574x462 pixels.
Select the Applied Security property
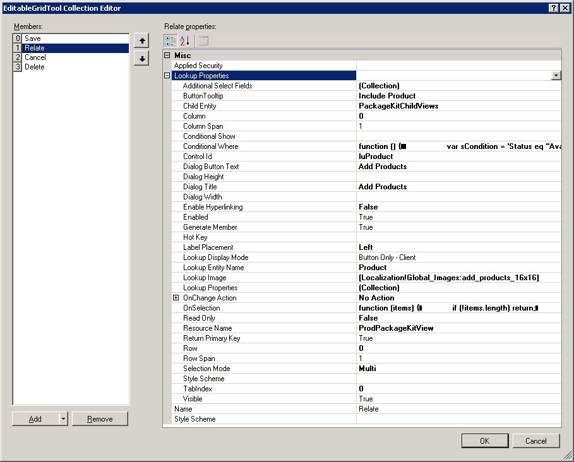click(x=198, y=66)
